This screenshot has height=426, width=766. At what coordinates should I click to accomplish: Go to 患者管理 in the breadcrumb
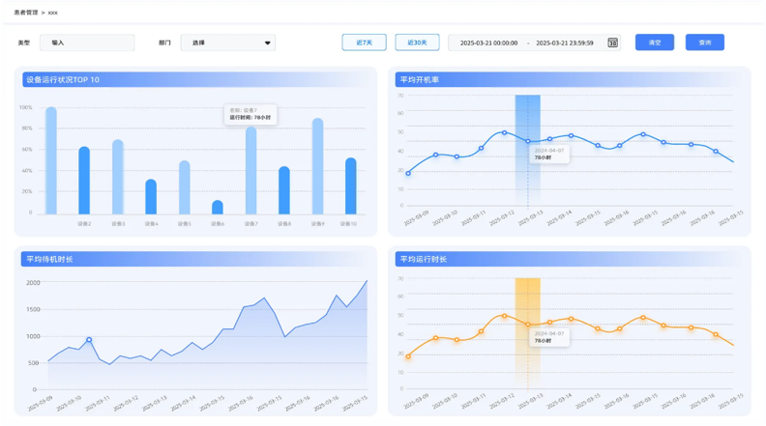click(26, 13)
